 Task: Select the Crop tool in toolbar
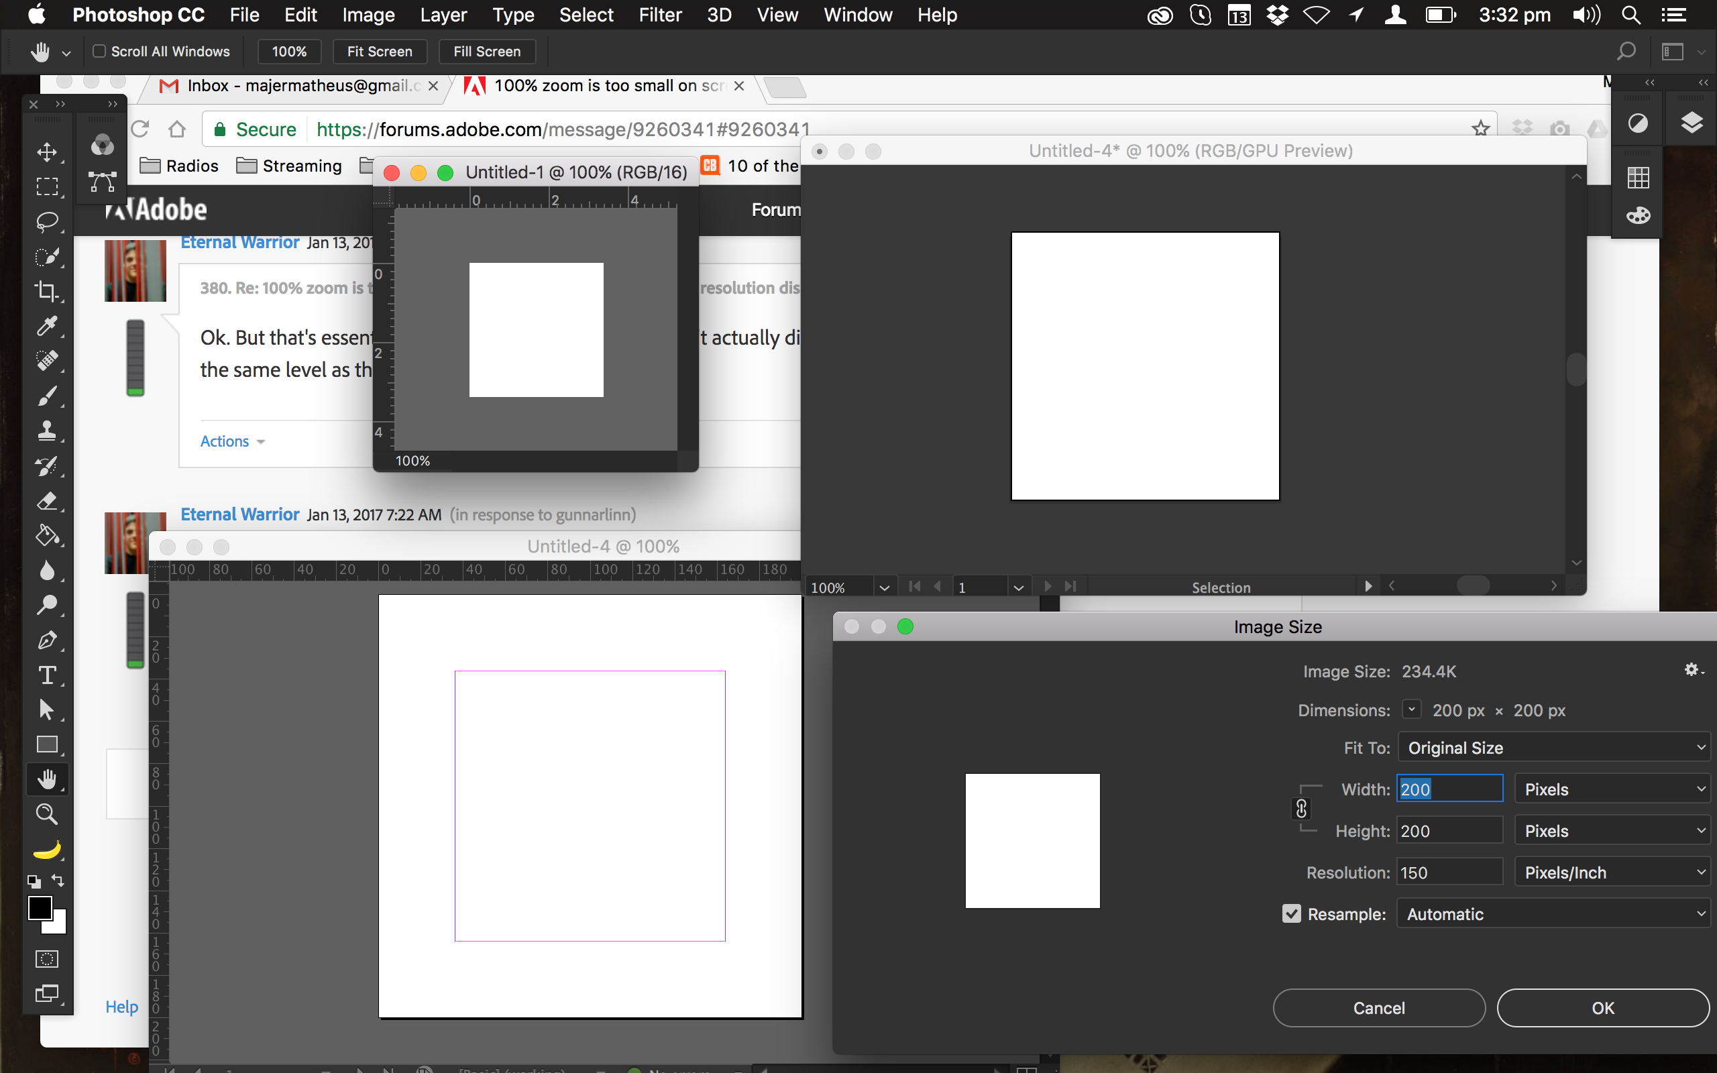point(47,293)
